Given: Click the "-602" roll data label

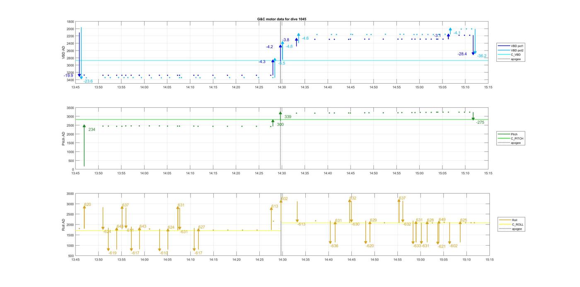Looking at the screenshot, I should click(454, 246).
